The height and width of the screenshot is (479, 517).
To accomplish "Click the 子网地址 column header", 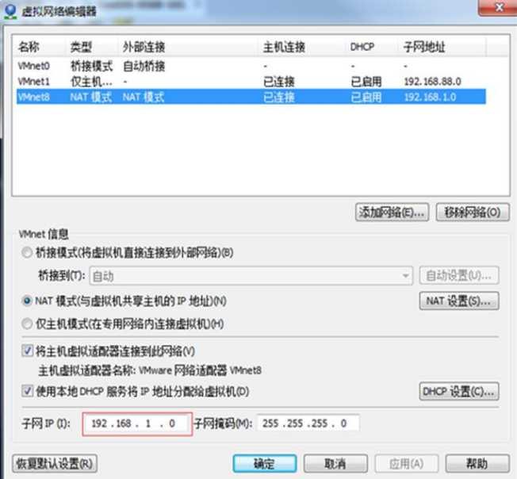I will [424, 47].
